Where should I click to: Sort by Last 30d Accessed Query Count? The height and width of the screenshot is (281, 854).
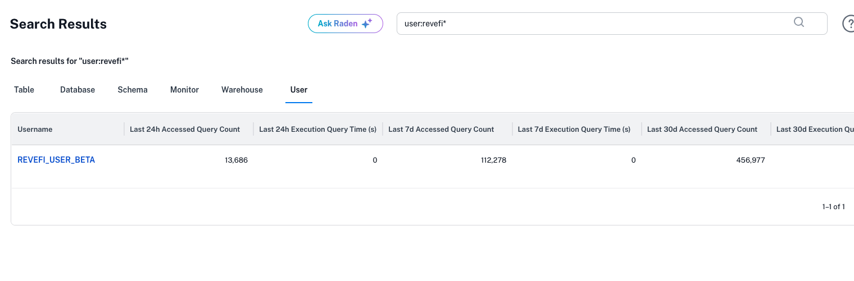tap(702, 130)
